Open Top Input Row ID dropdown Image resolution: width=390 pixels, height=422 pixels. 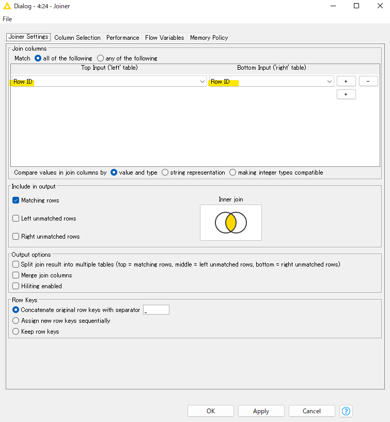tap(110, 81)
